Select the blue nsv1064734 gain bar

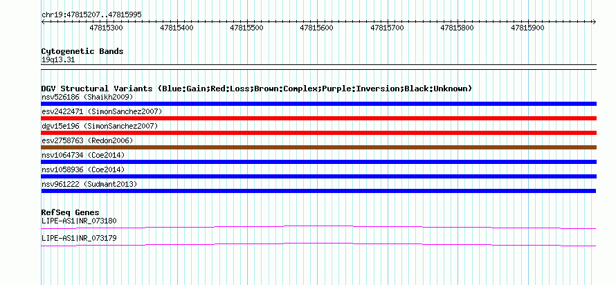[318, 162]
